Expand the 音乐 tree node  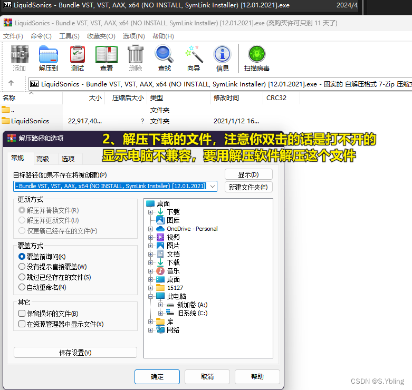click(150, 271)
